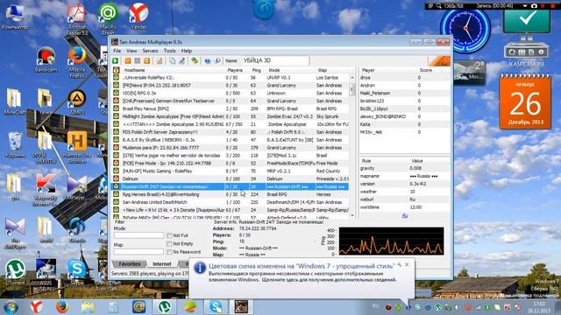Select the Rpg Heroes Brasil server row

(x=231, y=194)
